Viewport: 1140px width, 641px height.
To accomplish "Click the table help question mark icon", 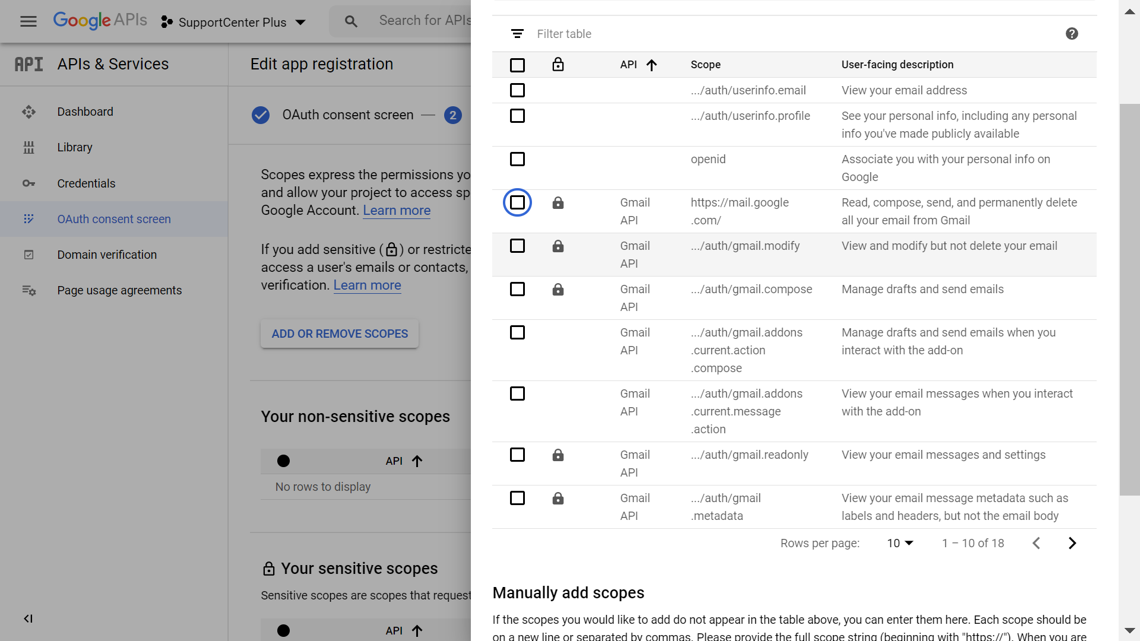I will (x=1071, y=34).
